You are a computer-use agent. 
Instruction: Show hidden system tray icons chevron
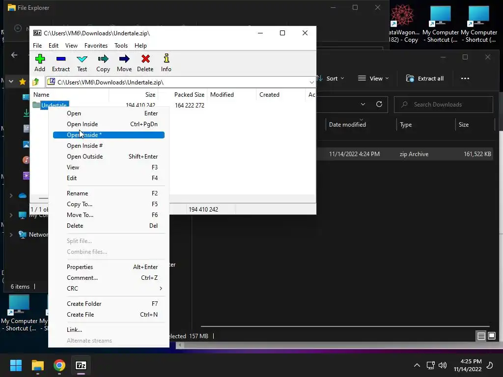[417, 365]
